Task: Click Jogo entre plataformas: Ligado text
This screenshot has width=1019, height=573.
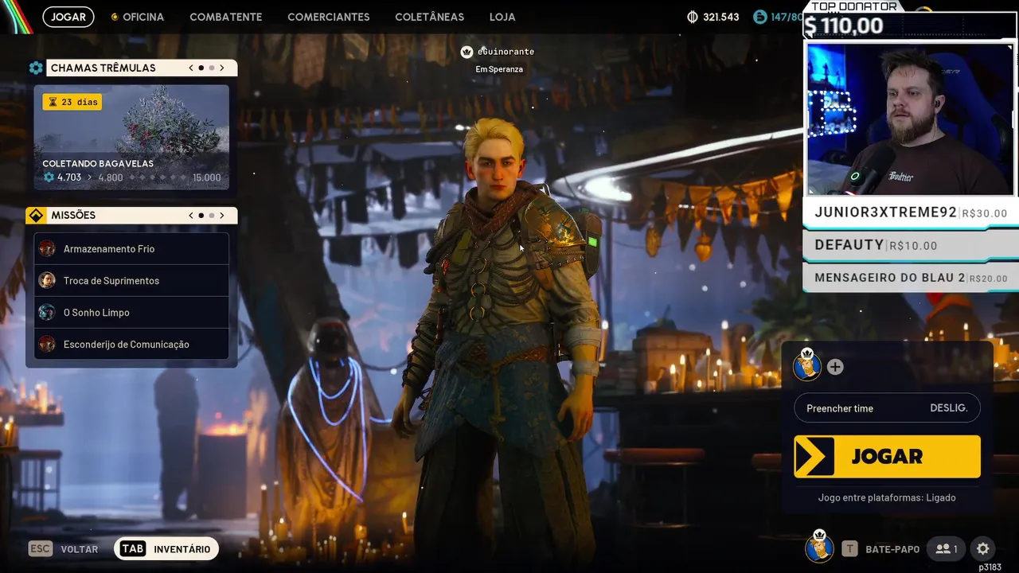Action: coord(887,497)
